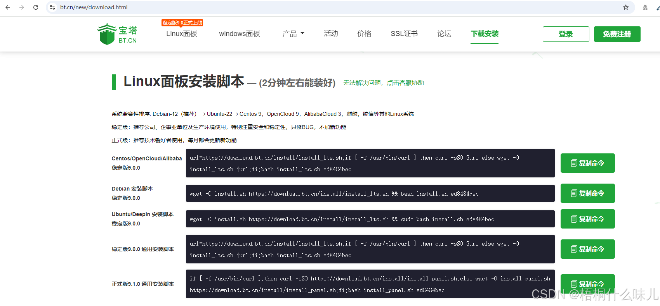660x306 pixels.
Task: Click the install_panel.sh command code box
Action: [370, 284]
